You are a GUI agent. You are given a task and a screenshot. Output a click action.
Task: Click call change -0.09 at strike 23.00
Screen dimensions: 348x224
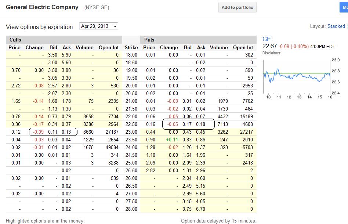[38, 132]
